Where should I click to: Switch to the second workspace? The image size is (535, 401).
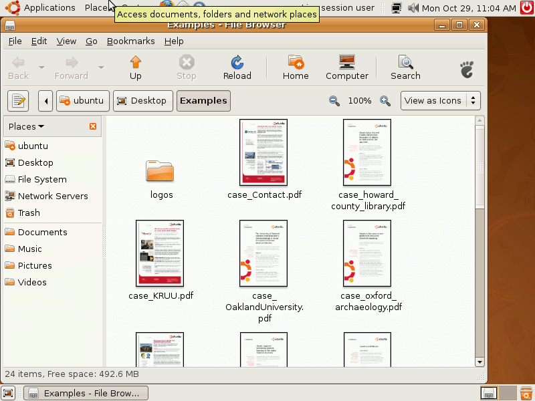pyautogui.click(x=507, y=393)
